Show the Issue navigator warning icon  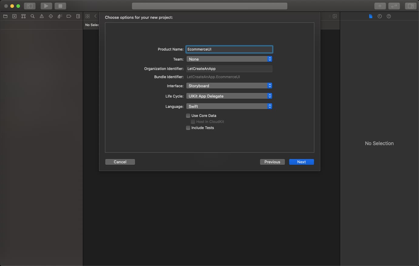point(42,16)
